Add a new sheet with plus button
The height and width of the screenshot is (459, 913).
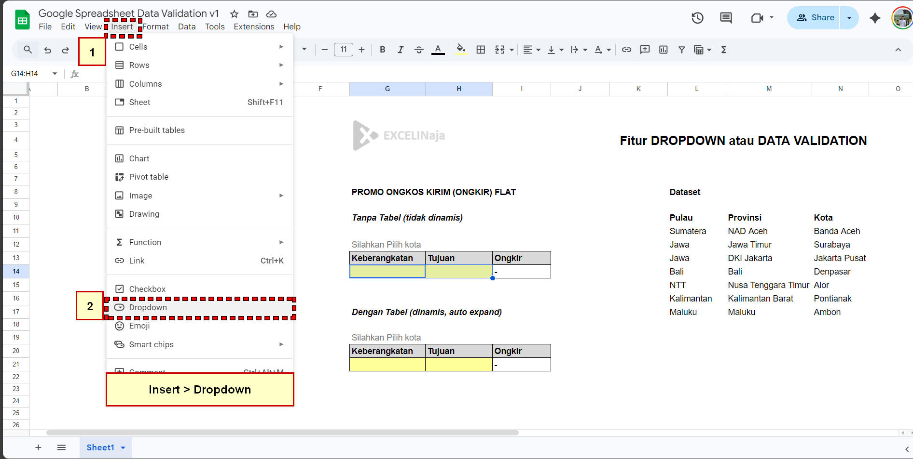(x=38, y=447)
